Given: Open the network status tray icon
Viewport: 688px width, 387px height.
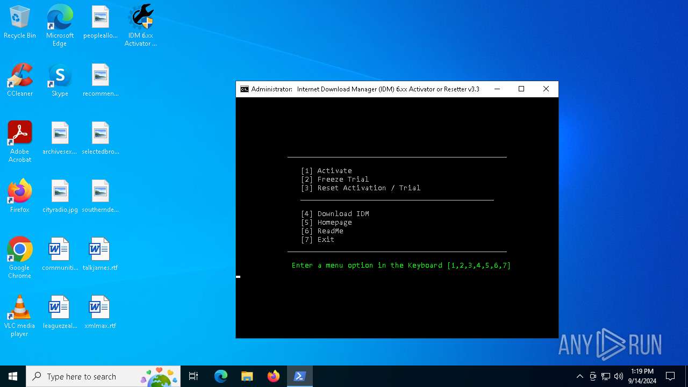Looking at the screenshot, I should pos(606,376).
